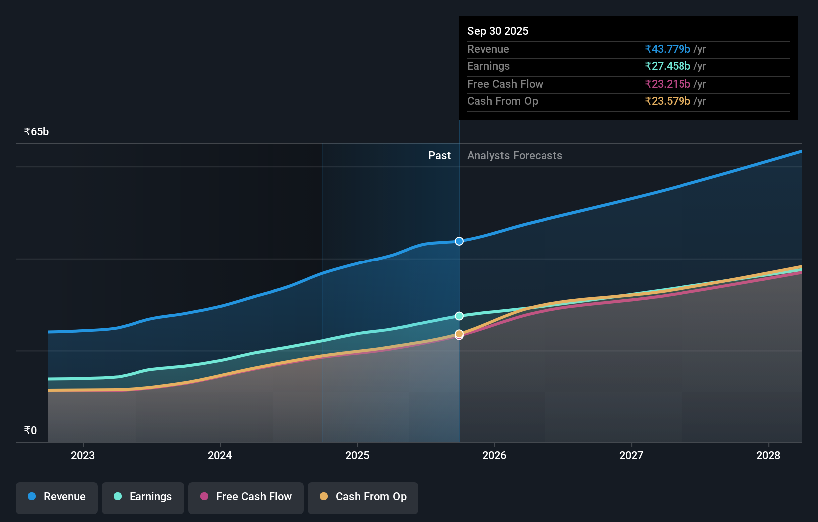Select the blue Revenue marker on the chart
This screenshot has width=818, height=522.
(459, 241)
